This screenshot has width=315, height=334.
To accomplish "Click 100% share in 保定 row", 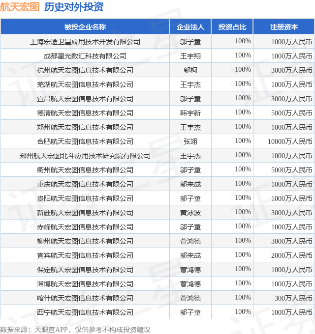I will pos(243,269).
